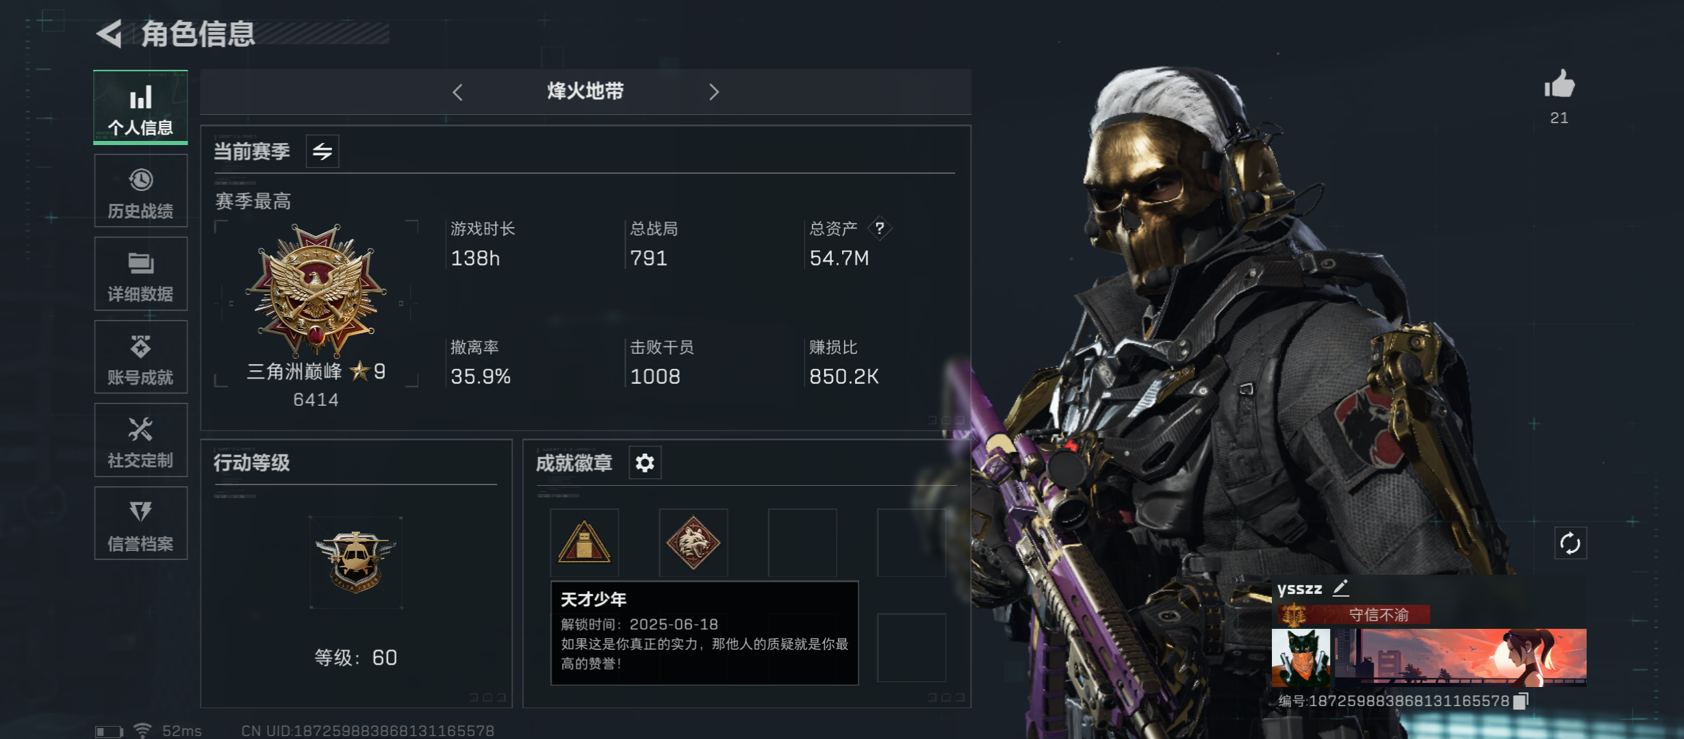Switch to previous game mode with left chevron
Image resolution: width=1684 pixels, height=739 pixels.
pos(457,92)
